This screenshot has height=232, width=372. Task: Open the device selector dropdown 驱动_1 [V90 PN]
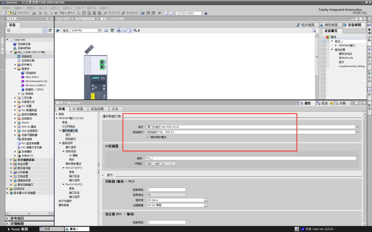point(100,30)
